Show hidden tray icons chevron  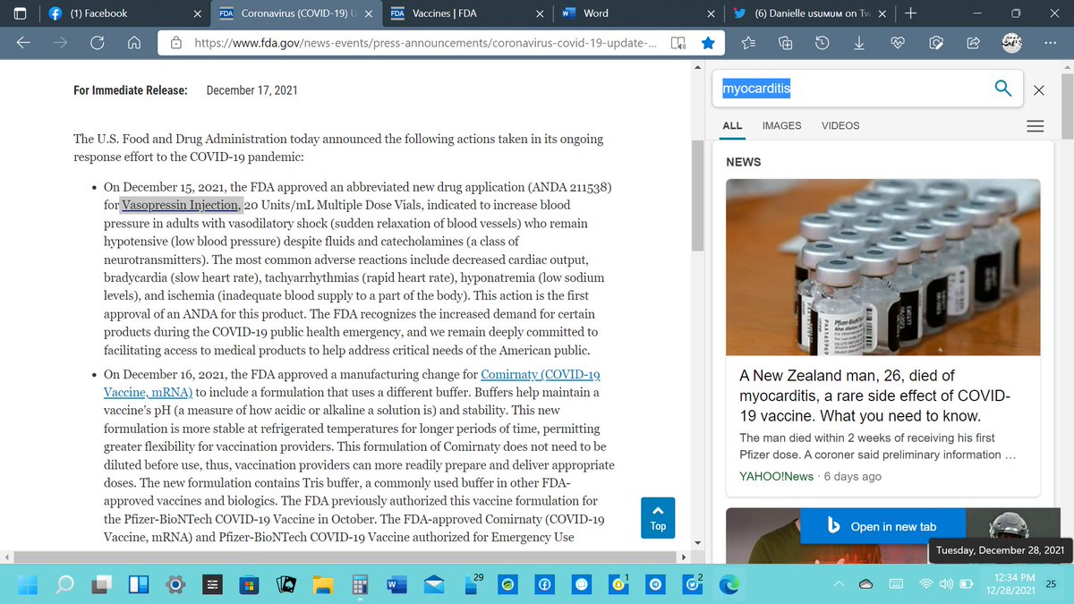pyautogui.click(x=840, y=584)
